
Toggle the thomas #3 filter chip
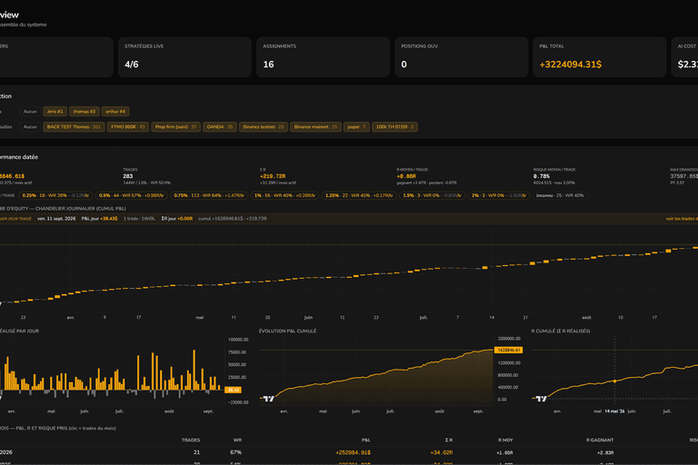[85, 111]
